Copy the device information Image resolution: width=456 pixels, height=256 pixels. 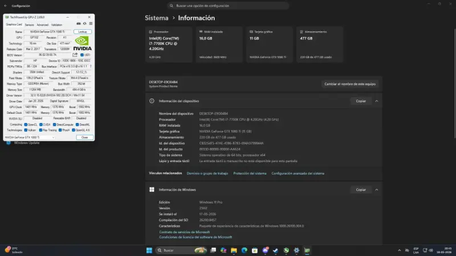click(x=361, y=101)
